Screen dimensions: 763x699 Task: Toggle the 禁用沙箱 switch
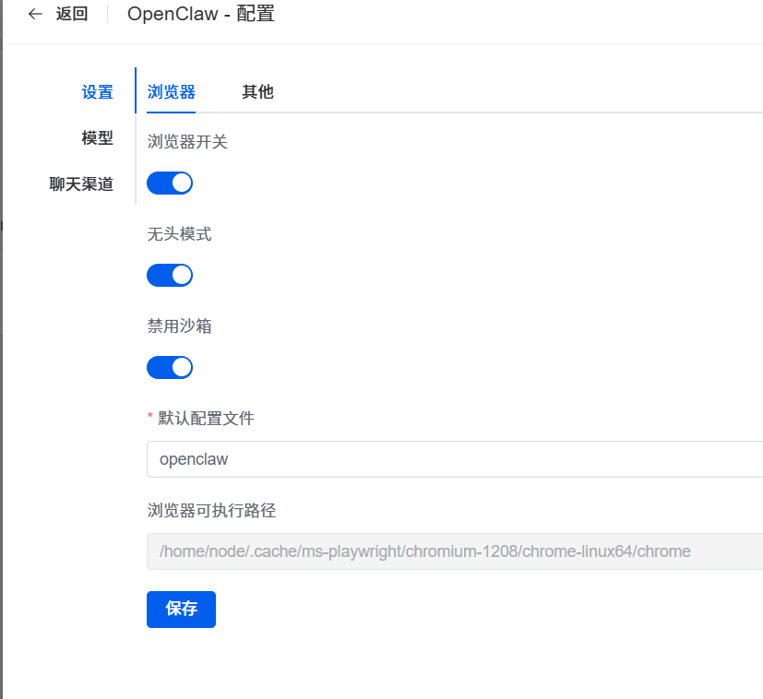(170, 367)
